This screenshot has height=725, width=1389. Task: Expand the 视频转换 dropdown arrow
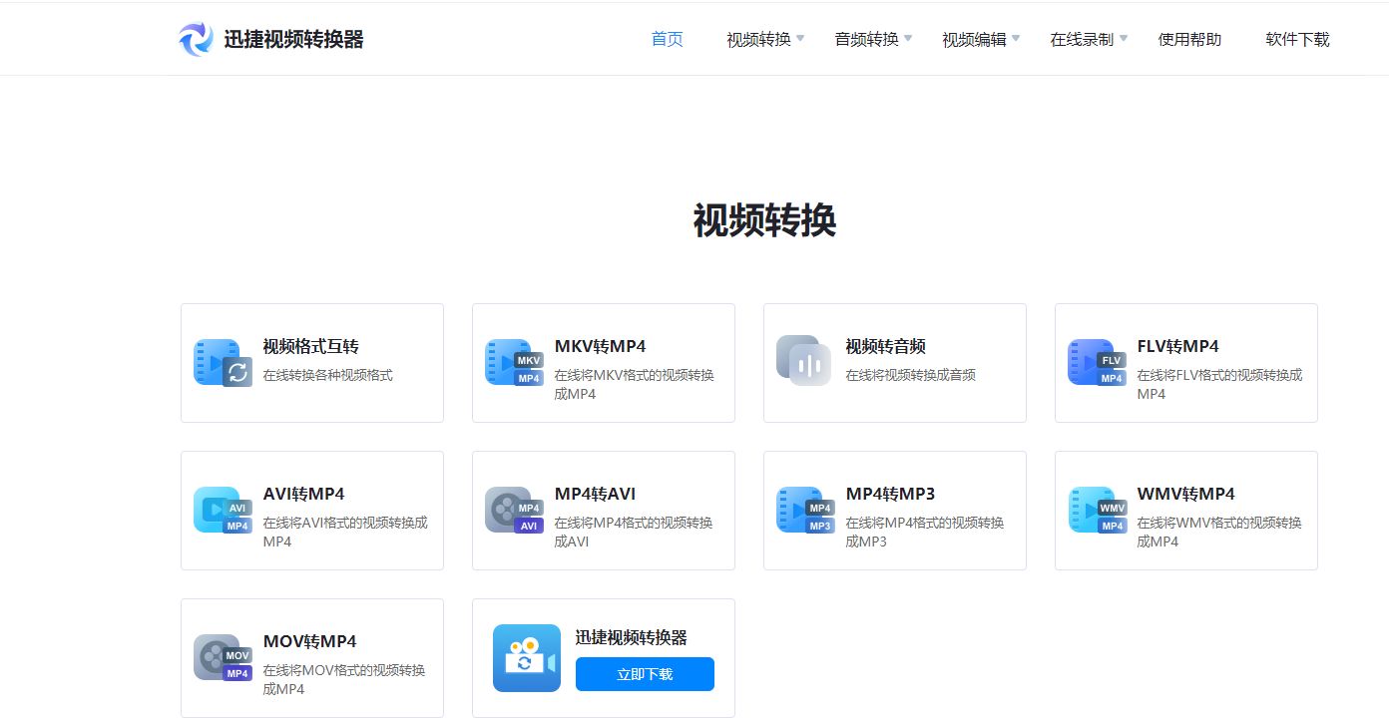point(800,39)
